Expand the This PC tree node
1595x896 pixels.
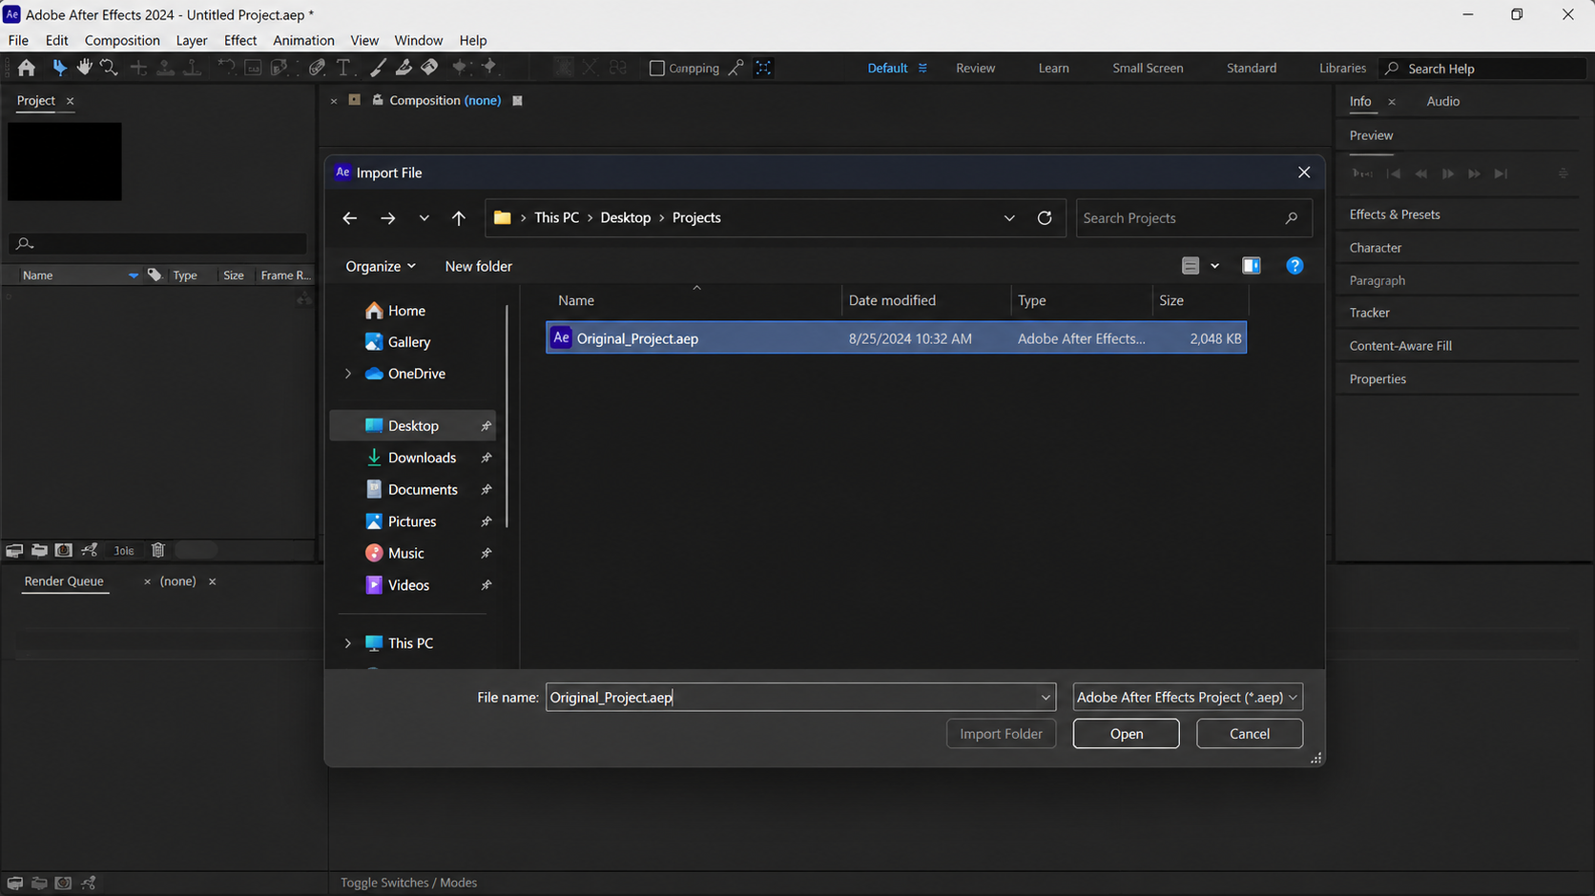[x=348, y=643]
